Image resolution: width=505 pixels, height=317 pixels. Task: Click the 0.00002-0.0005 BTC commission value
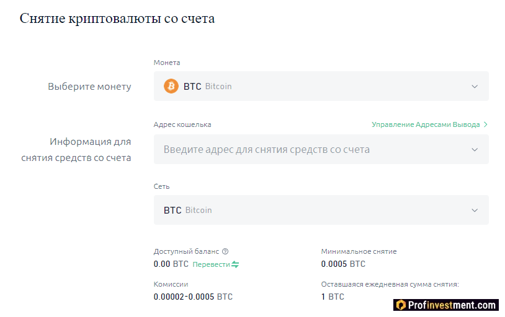193,297
